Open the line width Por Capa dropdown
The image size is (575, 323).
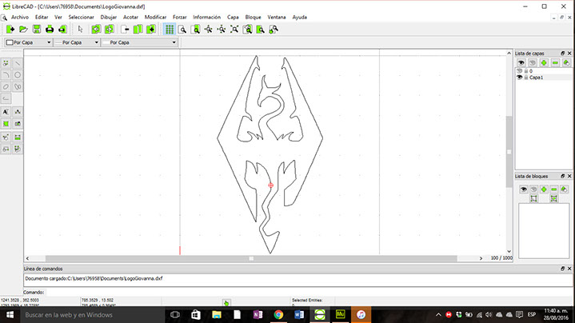pyautogui.click(x=76, y=42)
